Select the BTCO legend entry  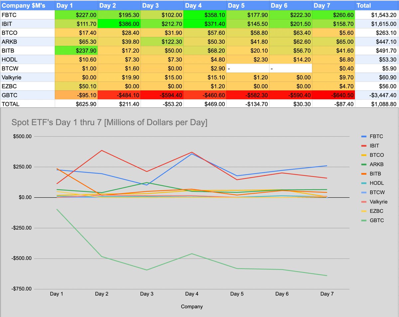tap(378, 155)
